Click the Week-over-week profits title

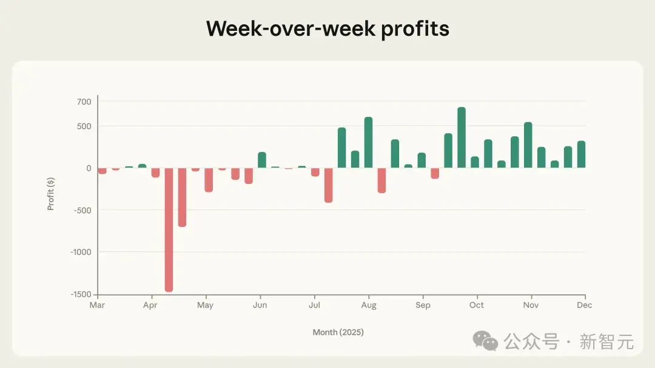[x=328, y=29]
